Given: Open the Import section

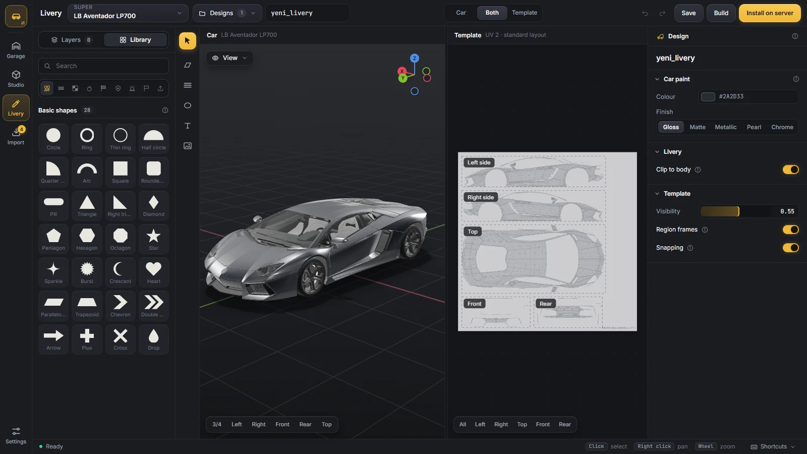Looking at the screenshot, I should [16, 136].
